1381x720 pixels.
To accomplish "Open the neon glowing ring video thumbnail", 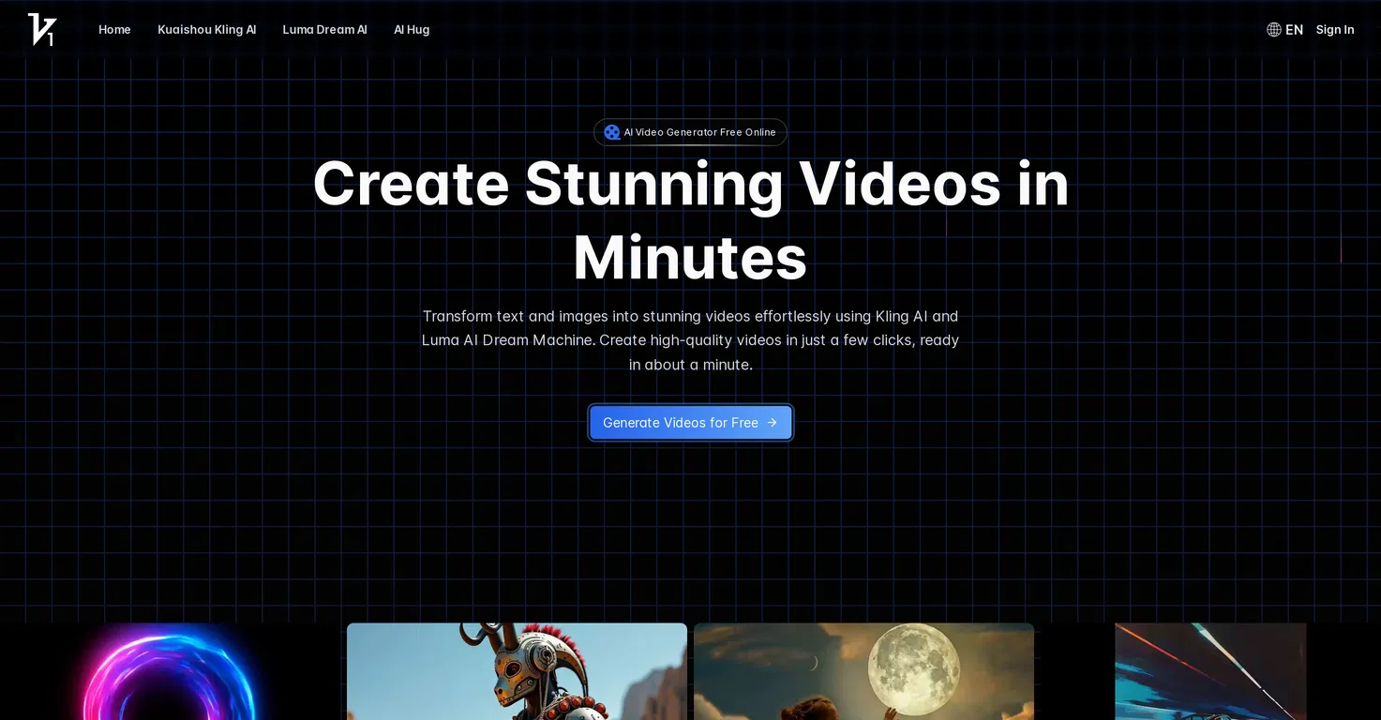I will [x=171, y=671].
